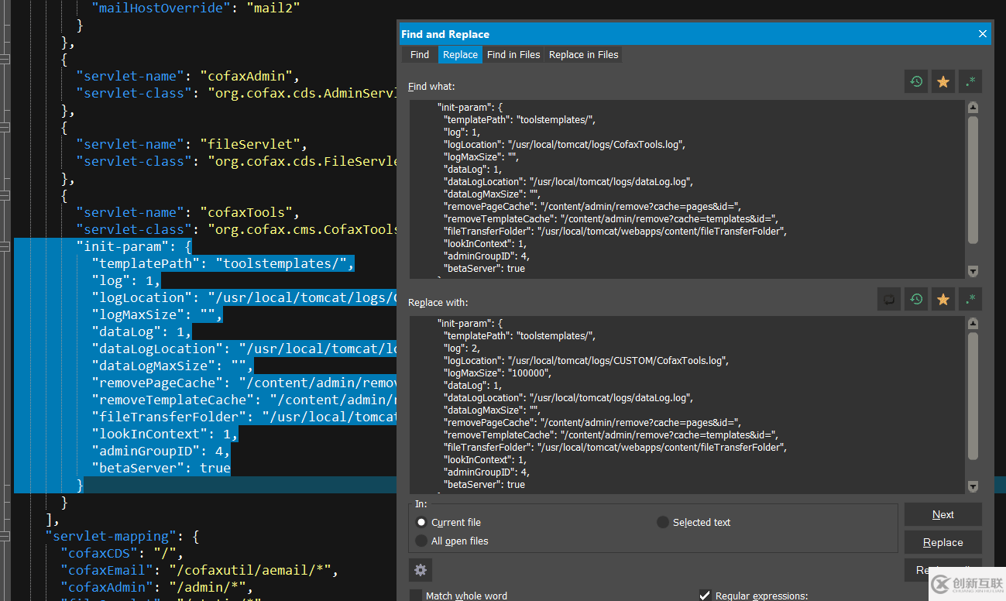The width and height of the screenshot is (1006, 601).
Task: Click swap icon beside Replace with
Action: (889, 299)
